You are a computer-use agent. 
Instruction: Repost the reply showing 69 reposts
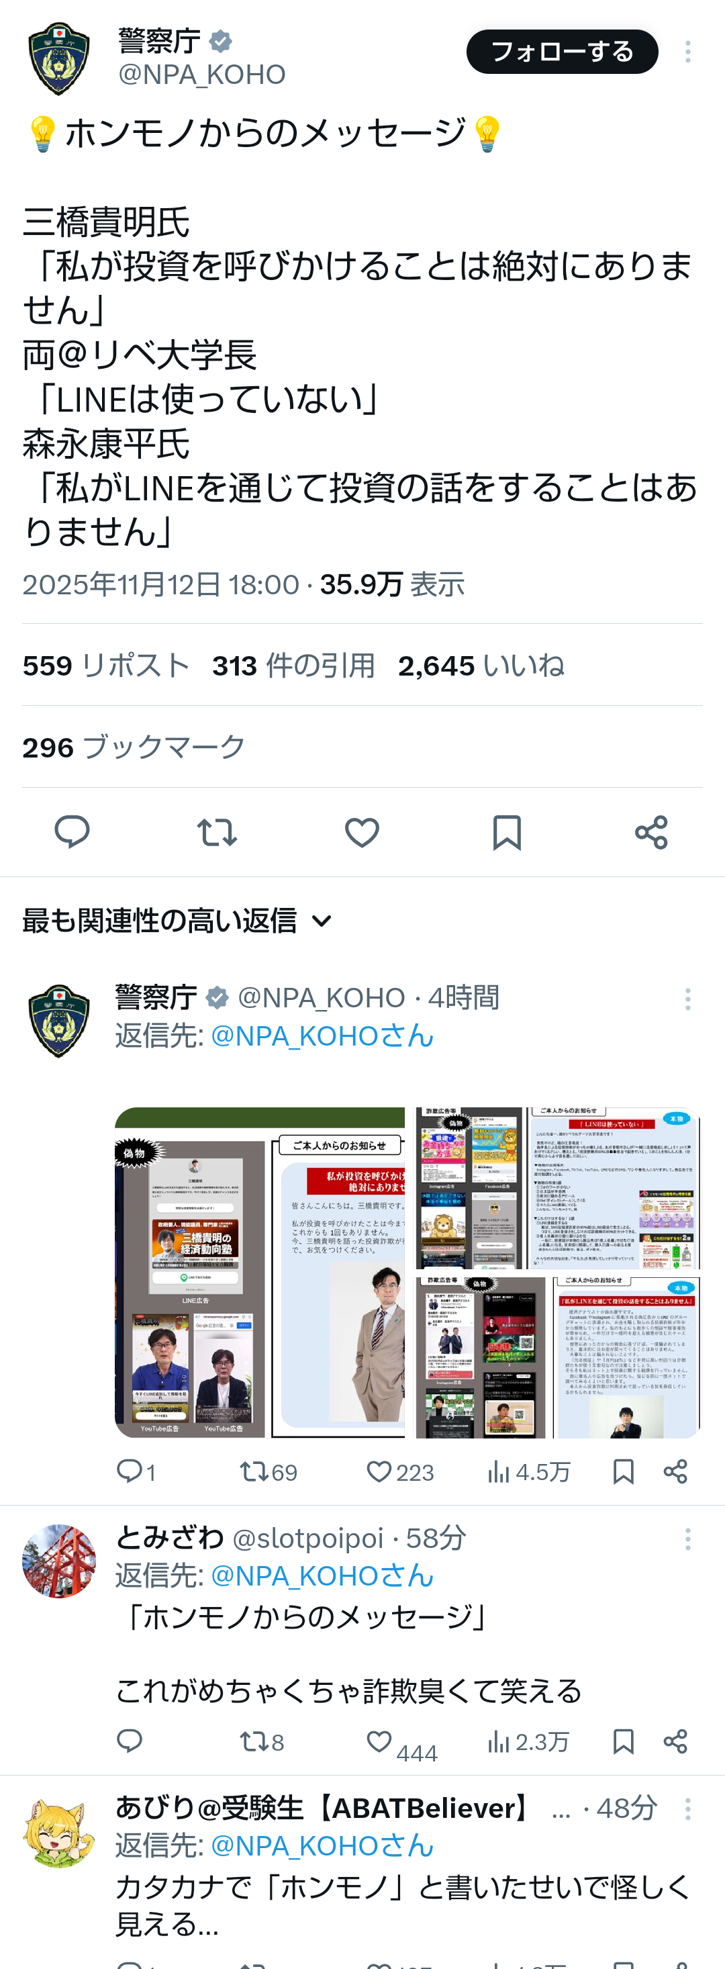(x=268, y=1471)
